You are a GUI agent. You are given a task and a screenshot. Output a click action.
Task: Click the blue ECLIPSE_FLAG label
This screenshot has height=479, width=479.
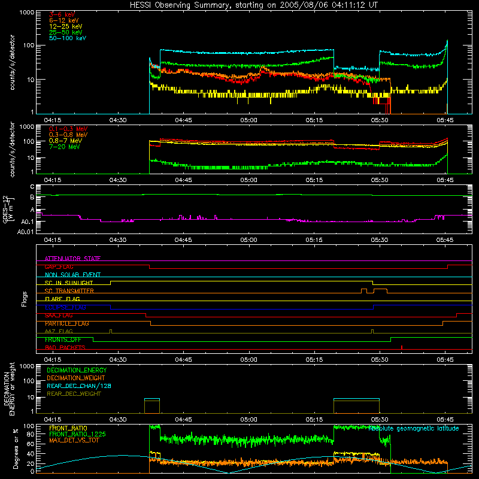(65, 307)
